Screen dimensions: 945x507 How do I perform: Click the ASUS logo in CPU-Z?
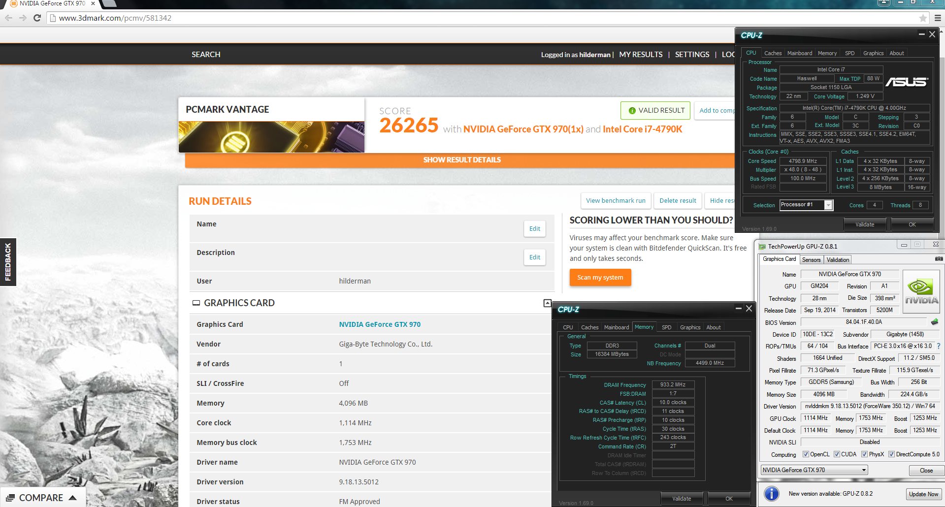907,82
